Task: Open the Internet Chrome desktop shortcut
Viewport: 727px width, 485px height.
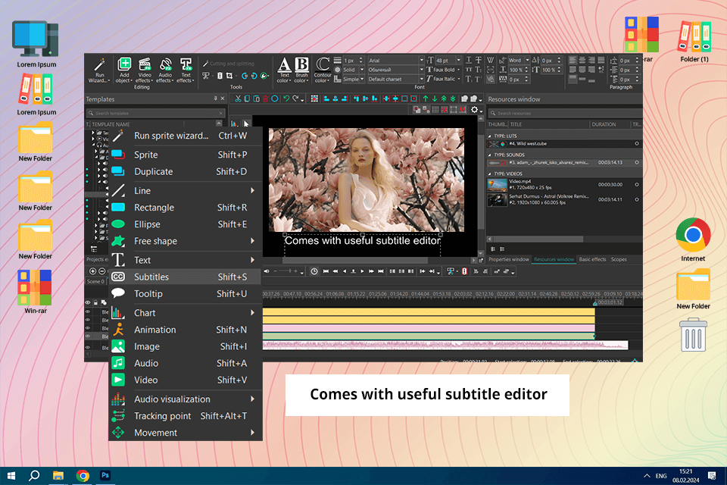Action: [x=693, y=239]
